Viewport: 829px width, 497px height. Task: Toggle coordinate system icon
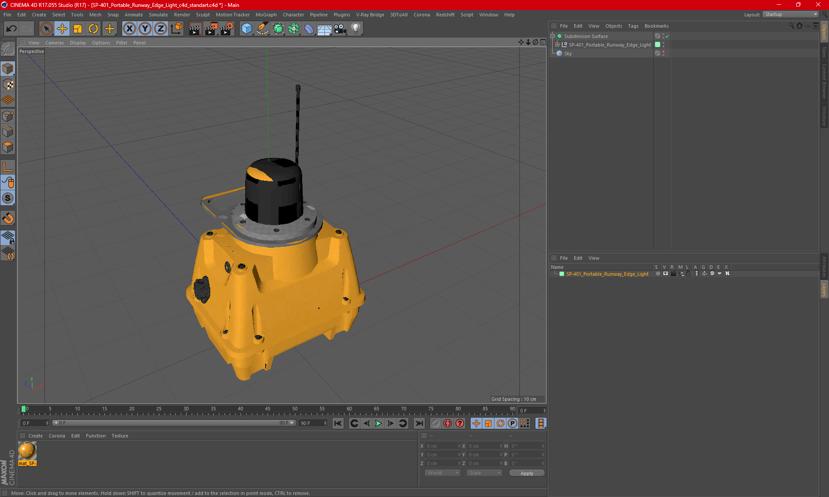pyautogui.click(x=176, y=29)
